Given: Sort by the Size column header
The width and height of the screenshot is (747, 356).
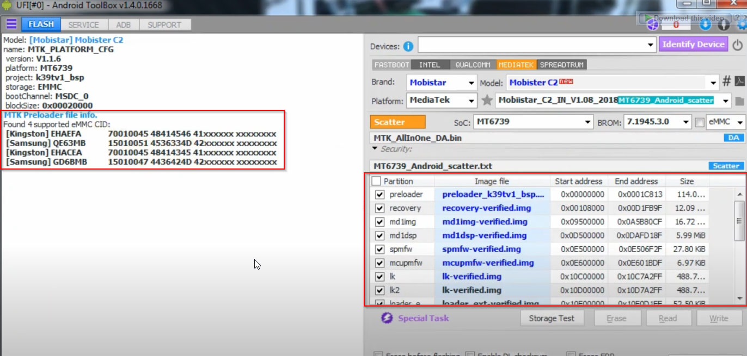Looking at the screenshot, I should pyautogui.click(x=687, y=181).
